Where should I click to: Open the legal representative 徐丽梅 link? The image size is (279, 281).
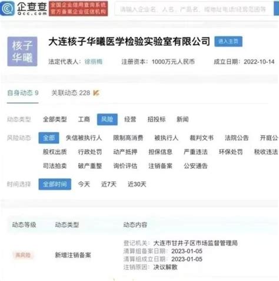click(94, 62)
